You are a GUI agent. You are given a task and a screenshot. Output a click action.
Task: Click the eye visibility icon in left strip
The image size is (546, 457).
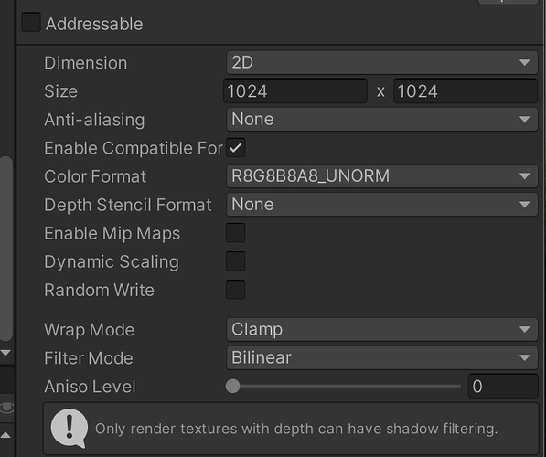(x=5, y=408)
